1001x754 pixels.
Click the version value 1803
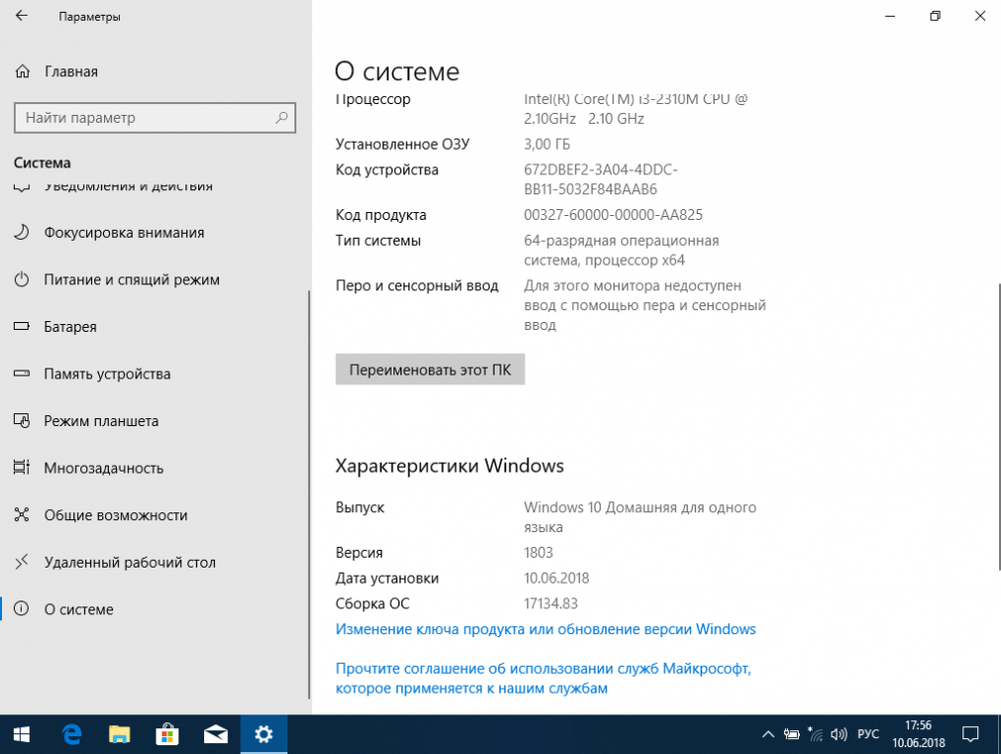point(538,553)
